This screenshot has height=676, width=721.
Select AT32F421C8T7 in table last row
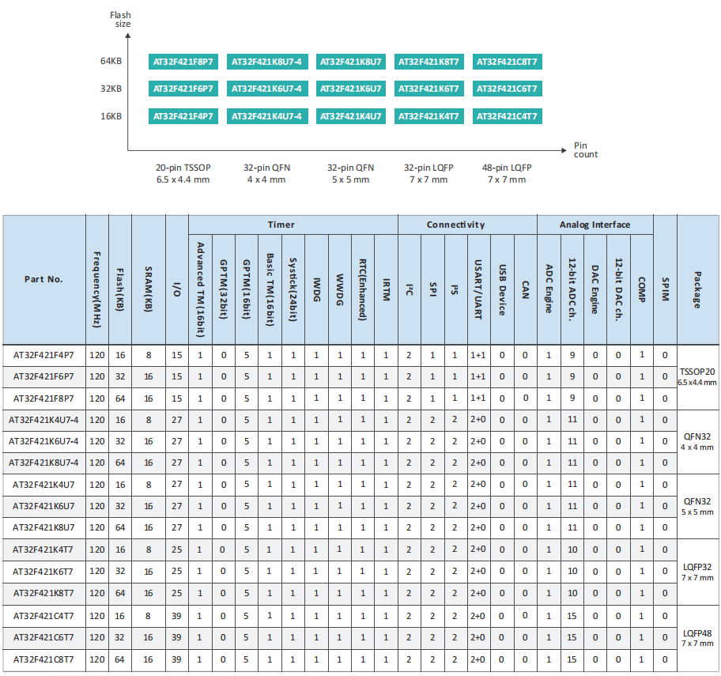pyautogui.click(x=43, y=659)
